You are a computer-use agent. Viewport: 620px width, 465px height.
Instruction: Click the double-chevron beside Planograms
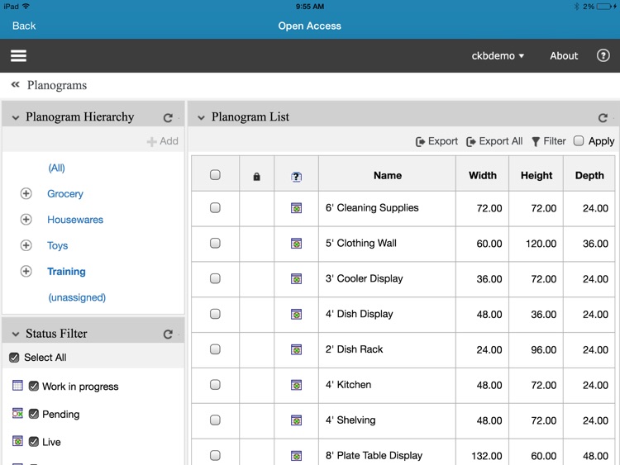[16, 84]
